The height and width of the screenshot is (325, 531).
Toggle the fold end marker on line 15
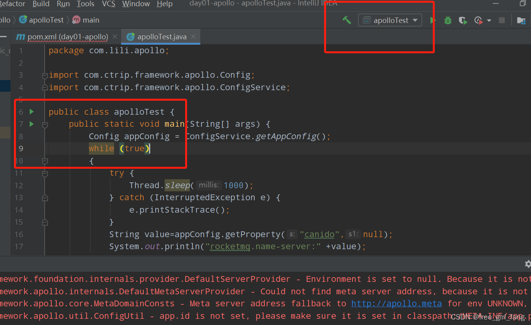(x=45, y=222)
